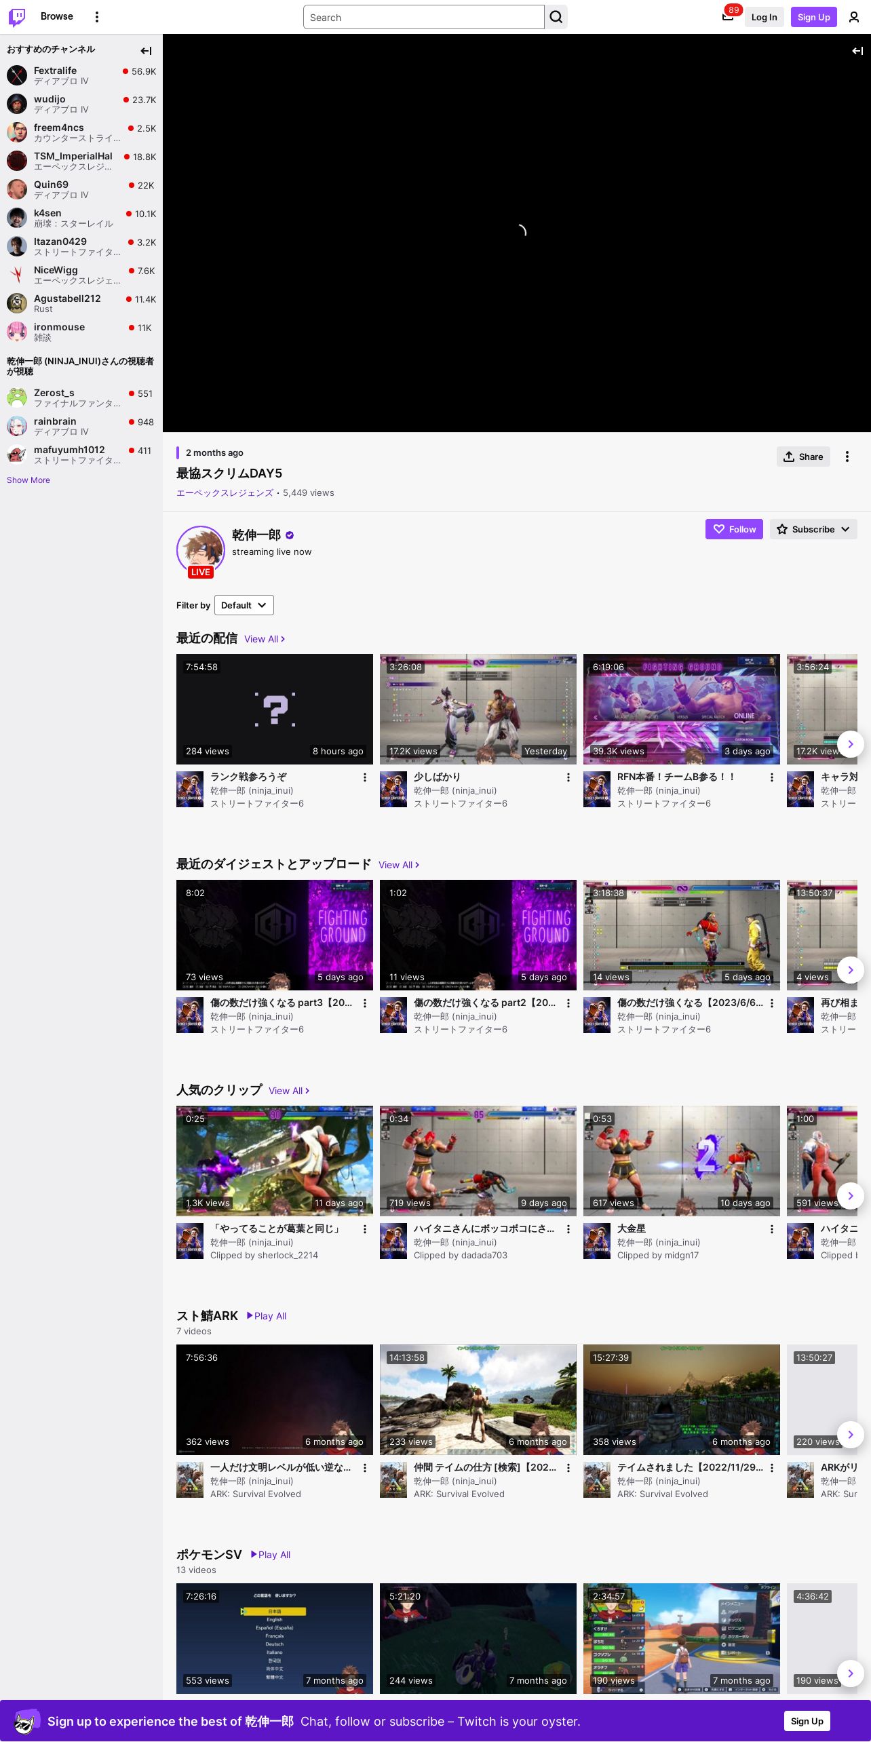The image size is (871, 1742).
Task: View all 最近のダイジェストとアップロード
Action: pyautogui.click(x=399, y=865)
